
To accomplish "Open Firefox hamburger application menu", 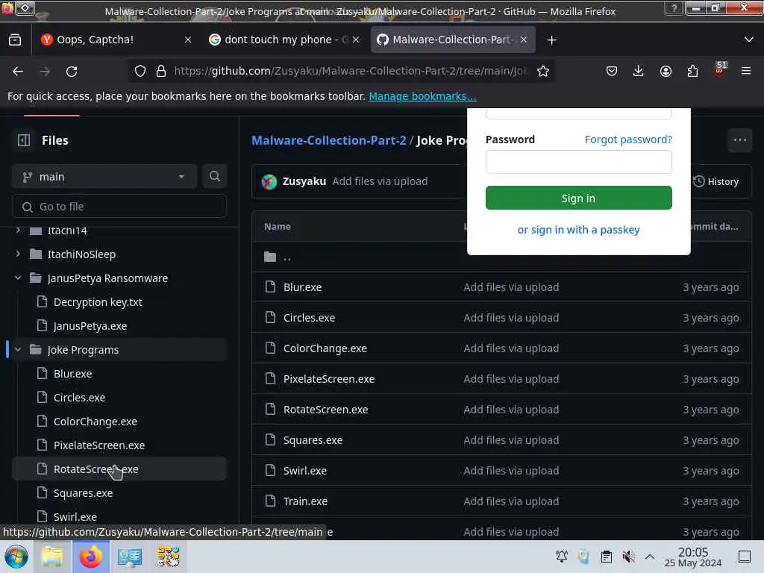I will click(x=746, y=71).
